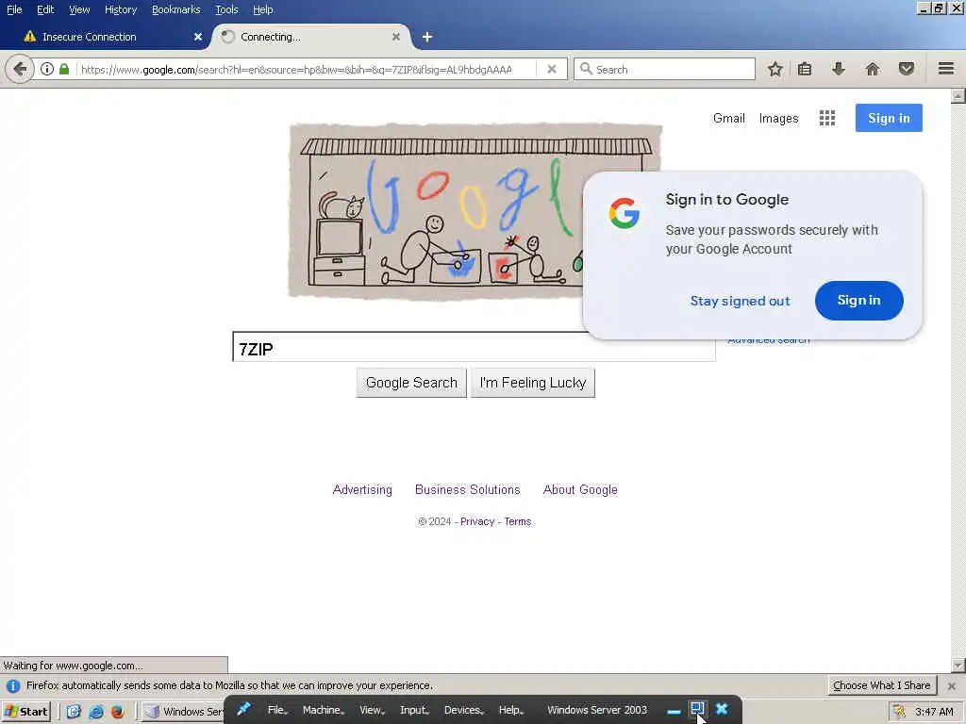
Task: Click I'm Feeling Lucky button
Action: click(533, 383)
